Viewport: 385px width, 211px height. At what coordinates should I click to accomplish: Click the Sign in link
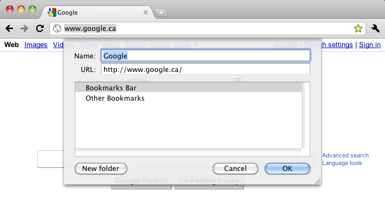pyautogui.click(x=370, y=45)
